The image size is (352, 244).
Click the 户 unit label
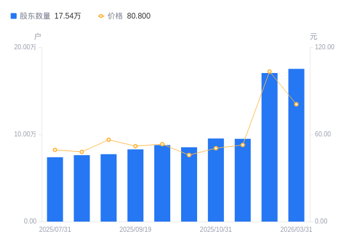(38, 36)
